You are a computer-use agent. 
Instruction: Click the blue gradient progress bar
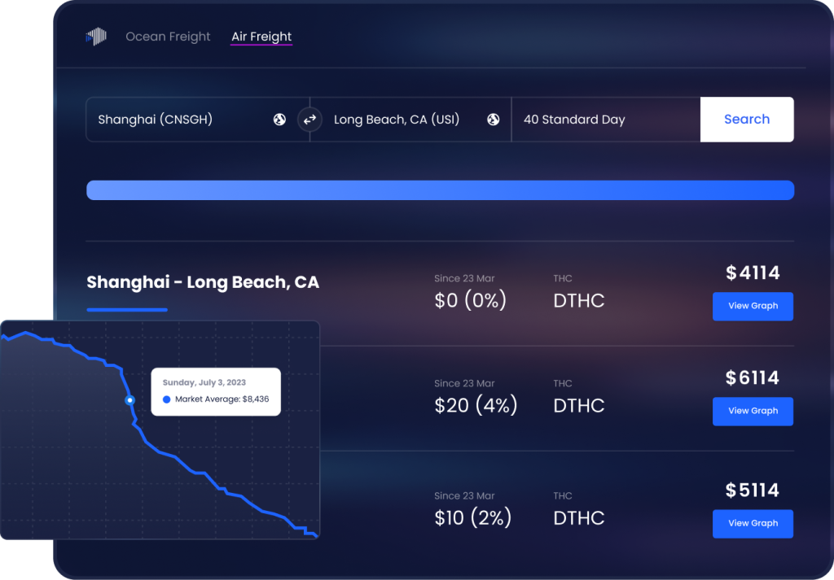point(441,190)
